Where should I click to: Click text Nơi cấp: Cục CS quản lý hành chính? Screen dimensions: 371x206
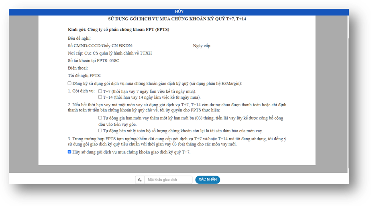[x=110, y=53]
